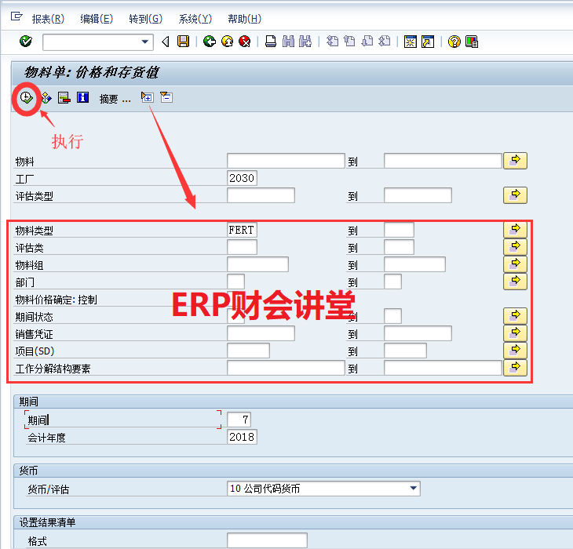The image size is (573, 549).
Task: Click the Get Variant icon
Action: [46, 98]
